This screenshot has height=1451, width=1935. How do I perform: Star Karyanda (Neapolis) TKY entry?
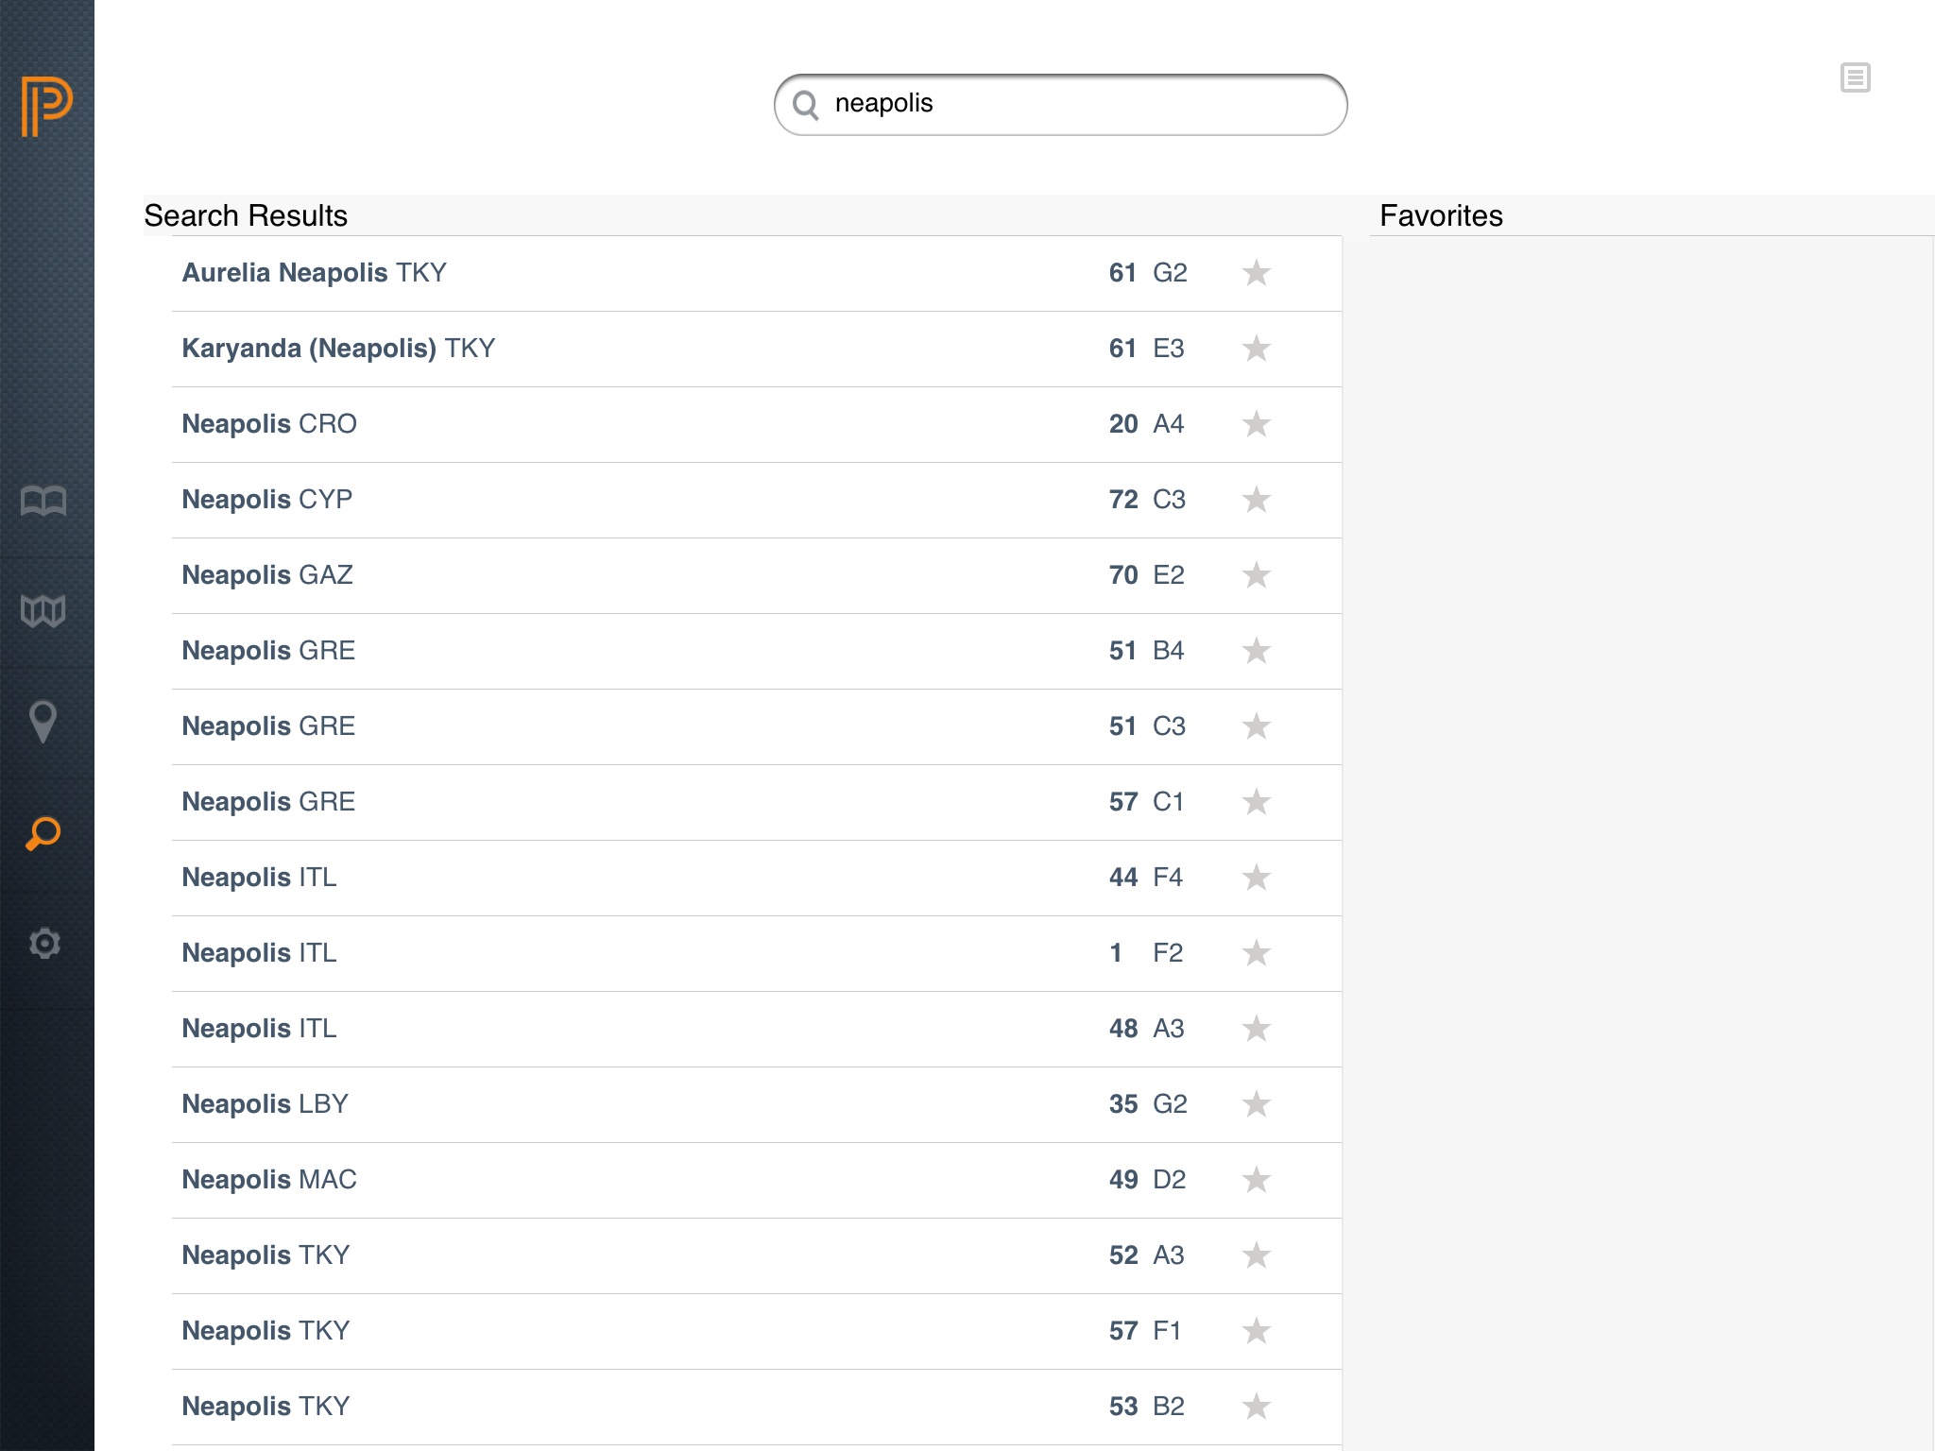click(1256, 349)
